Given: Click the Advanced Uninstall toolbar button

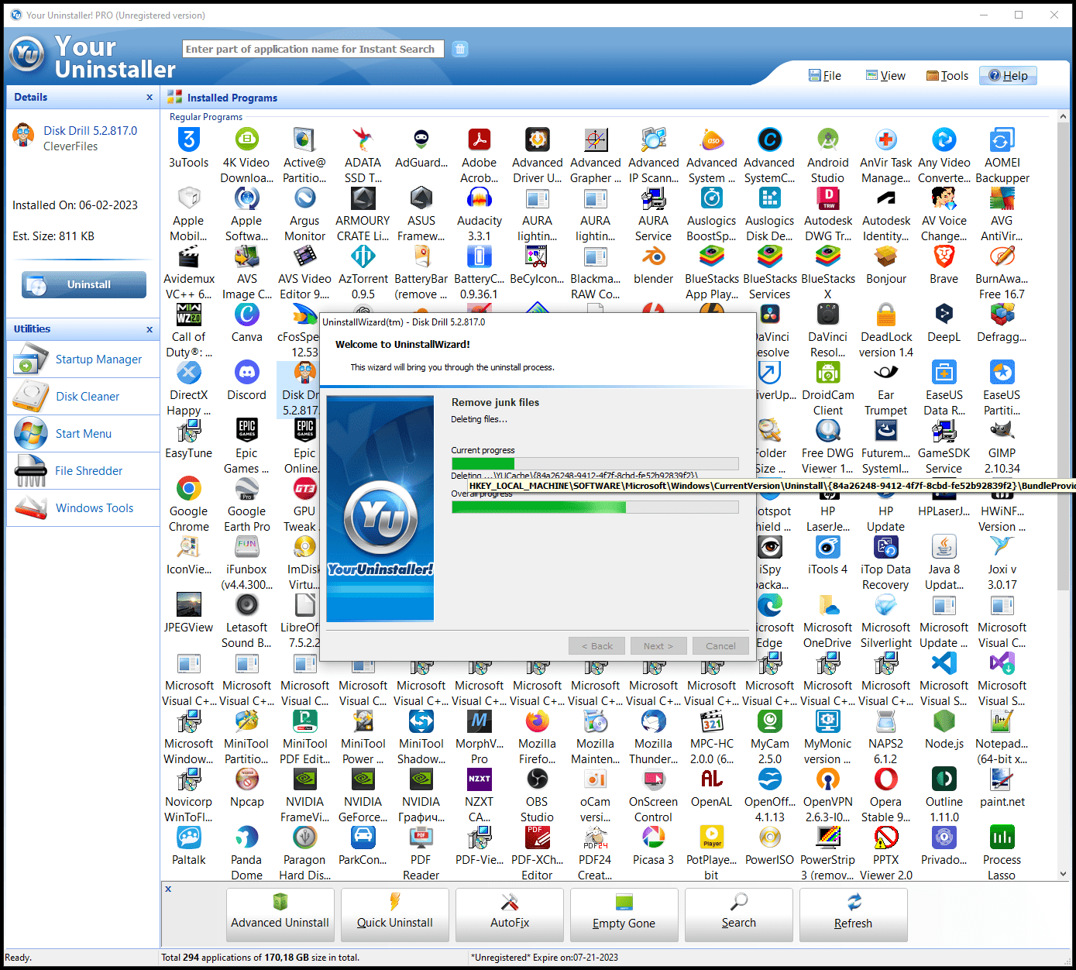Looking at the screenshot, I should [x=280, y=914].
